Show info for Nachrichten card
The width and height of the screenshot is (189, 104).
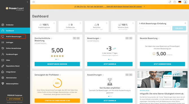point(107,23)
